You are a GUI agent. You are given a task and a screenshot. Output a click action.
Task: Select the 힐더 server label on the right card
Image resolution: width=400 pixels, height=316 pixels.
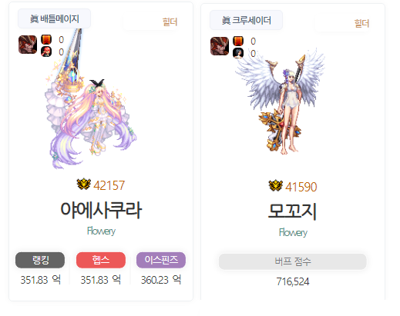click(x=361, y=24)
